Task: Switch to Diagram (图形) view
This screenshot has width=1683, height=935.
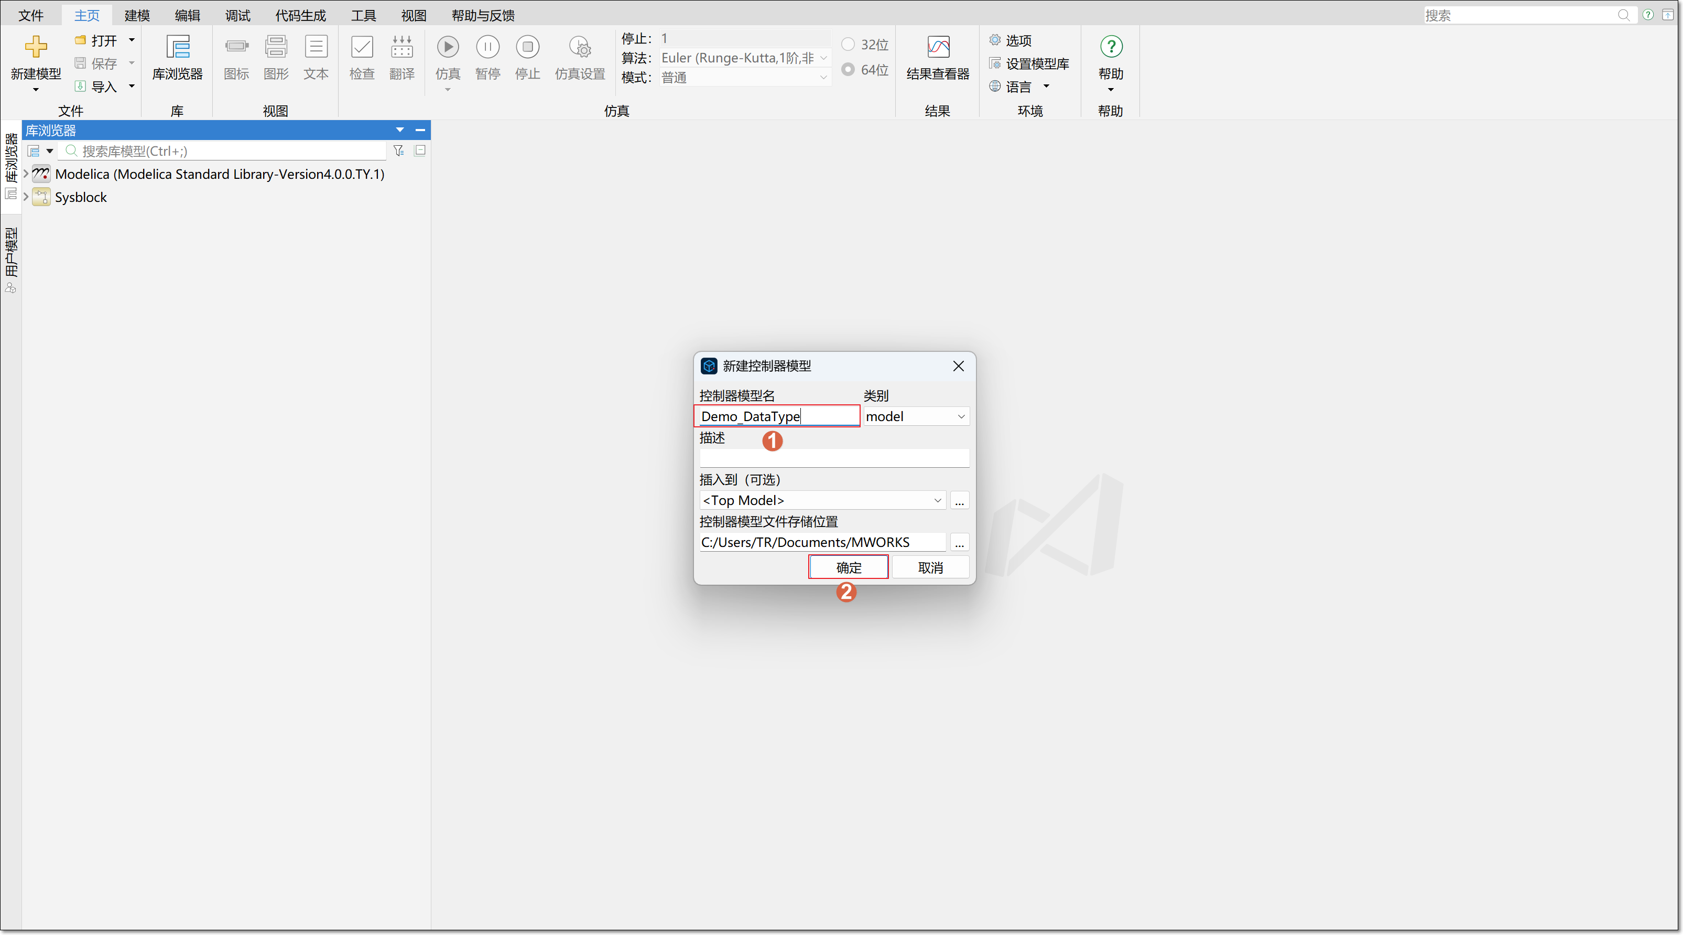Action: 276,47
